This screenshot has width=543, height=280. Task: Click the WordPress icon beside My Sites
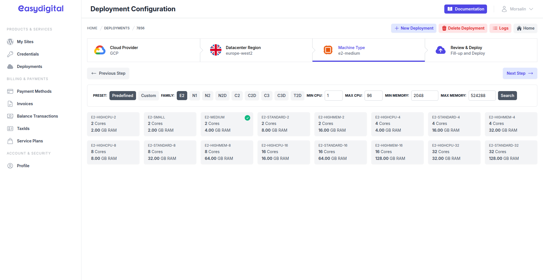click(x=10, y=42)
